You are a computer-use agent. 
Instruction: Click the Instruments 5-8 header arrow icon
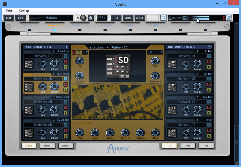(x=210, y=47)
